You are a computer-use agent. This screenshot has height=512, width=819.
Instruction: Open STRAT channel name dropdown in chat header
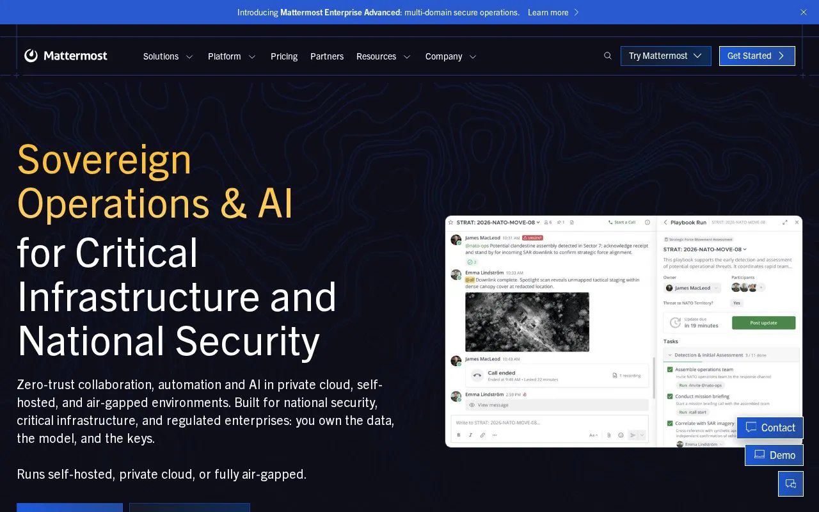[x=498, y=222]
